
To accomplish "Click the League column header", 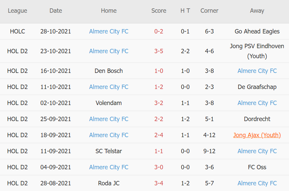I will point(17,11).
